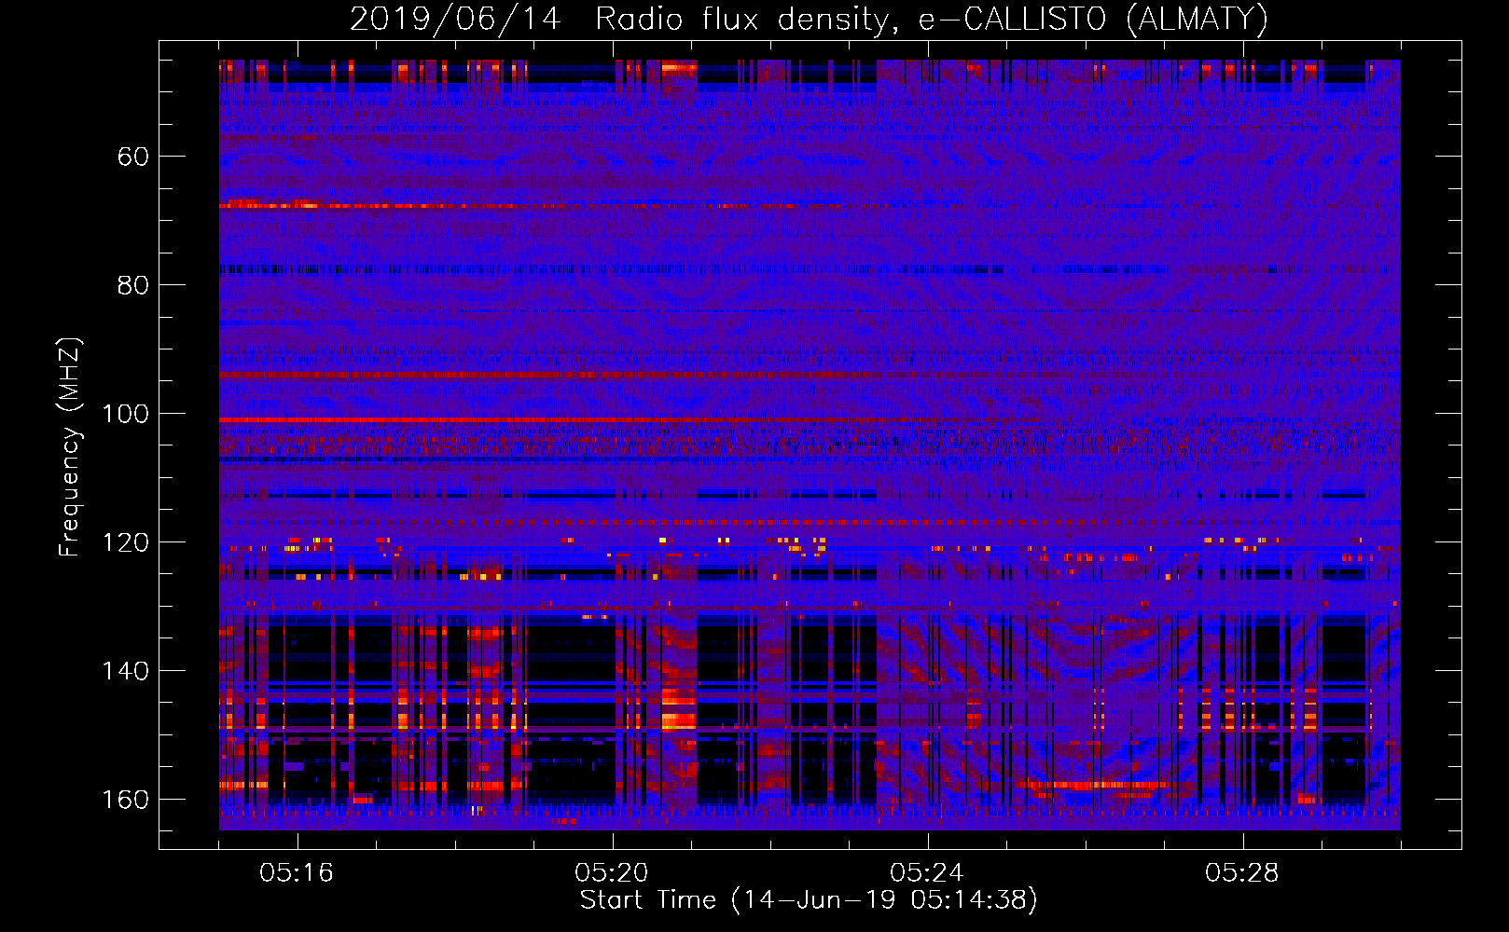
Task: Select the 05:16 time tick label
Action: 297,872
